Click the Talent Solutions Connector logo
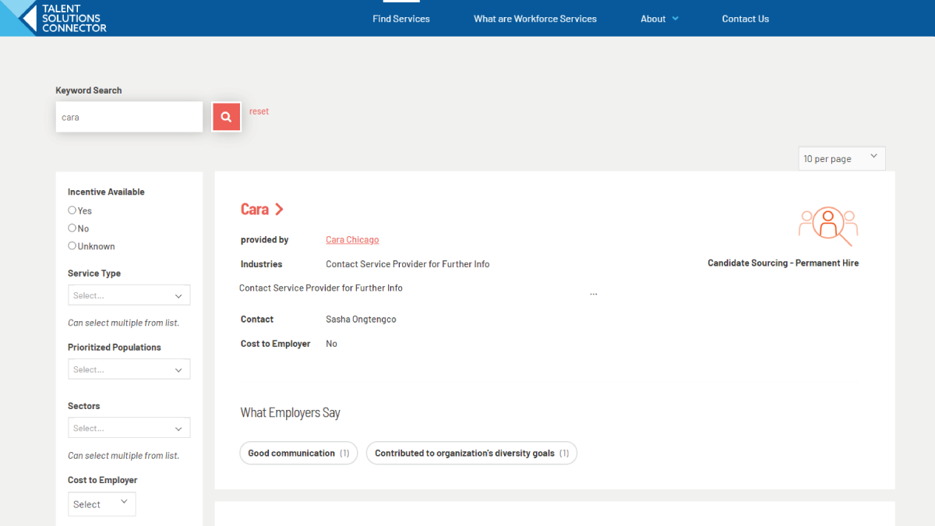This screenshot has height=526, width=935. [54, 18]
